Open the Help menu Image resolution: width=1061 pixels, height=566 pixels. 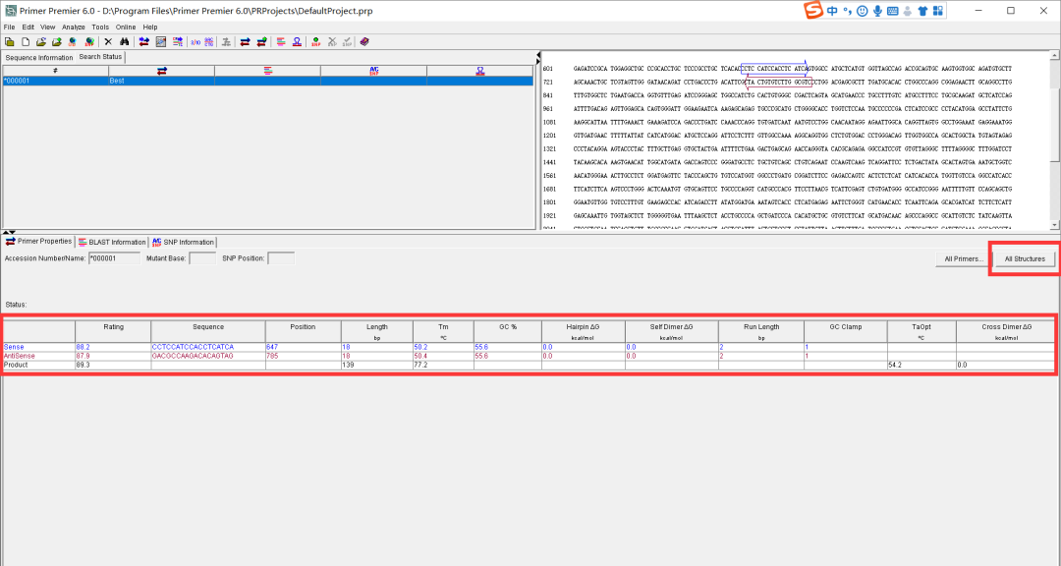[150, 28]
